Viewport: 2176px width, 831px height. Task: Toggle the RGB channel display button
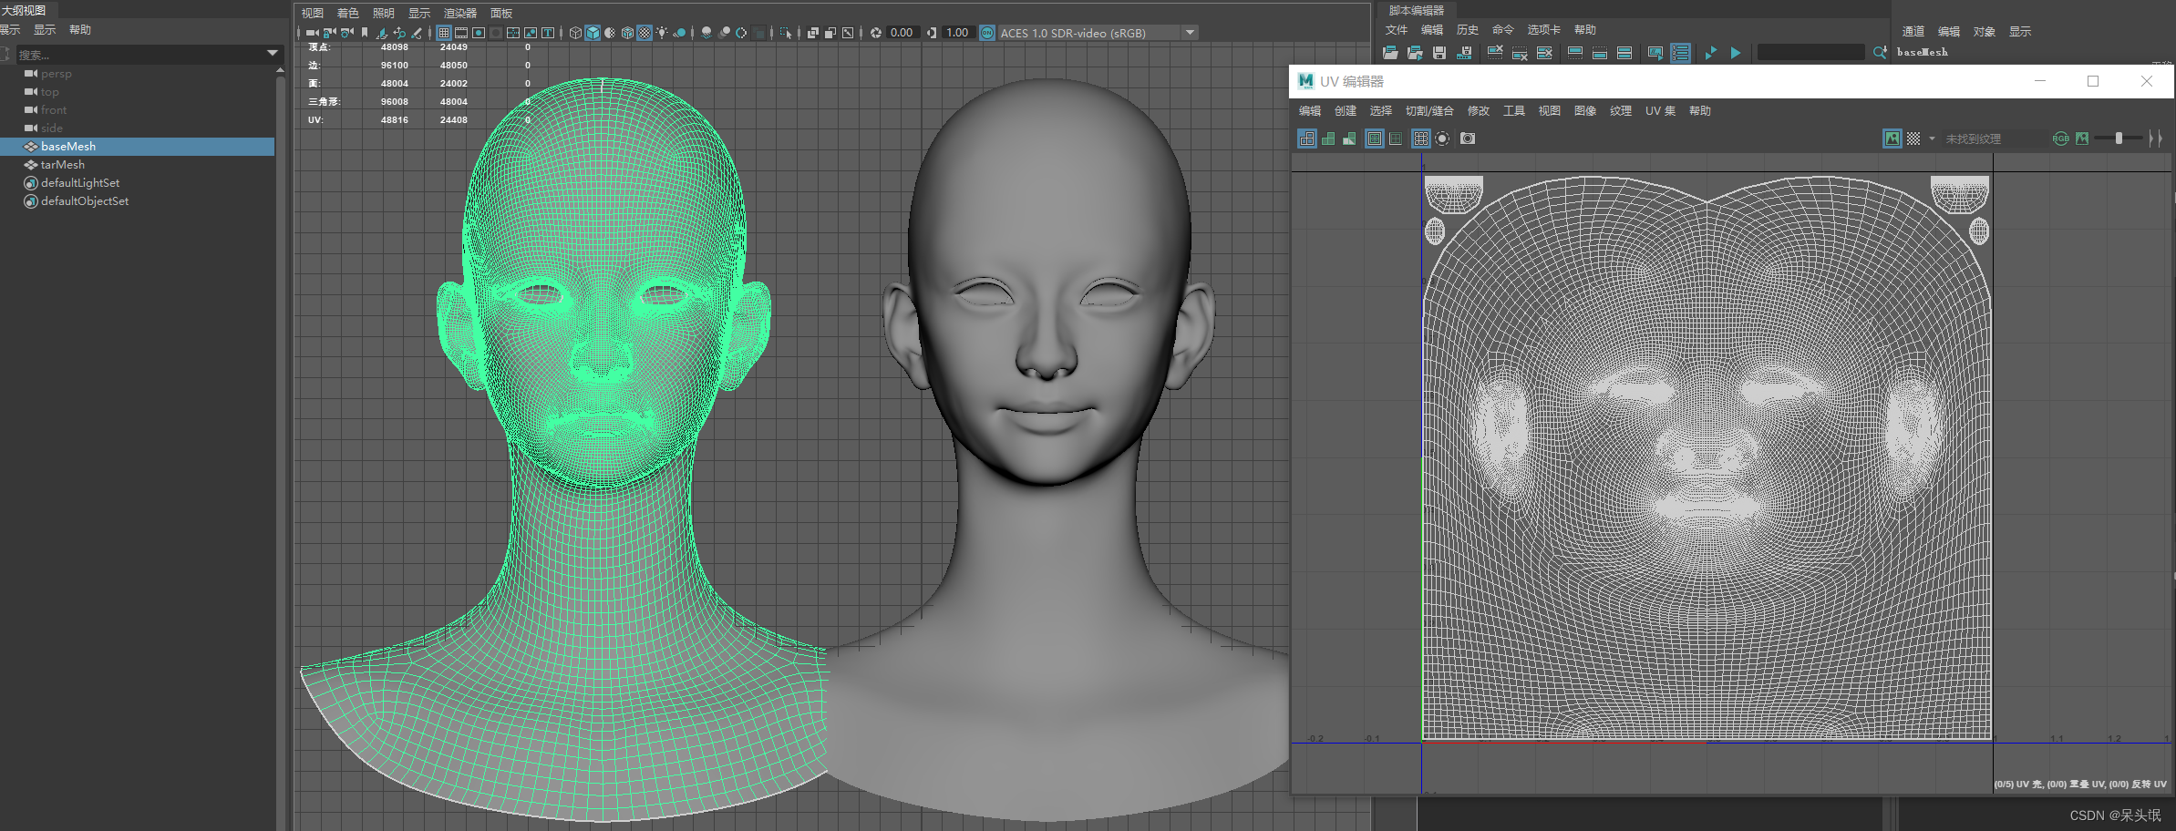coord(2060,138)
